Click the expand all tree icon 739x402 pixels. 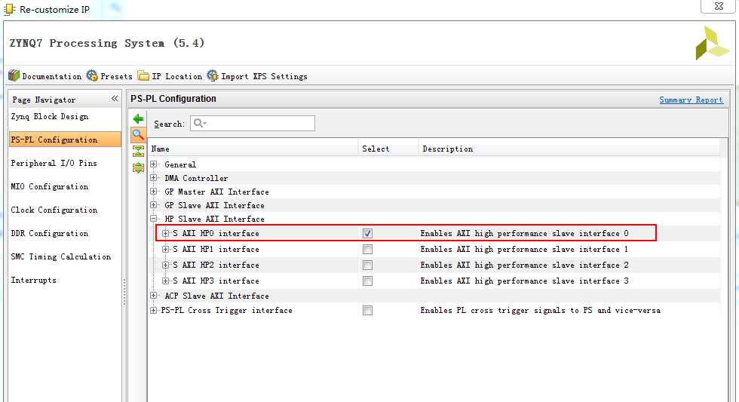click(x=138, y=167)
